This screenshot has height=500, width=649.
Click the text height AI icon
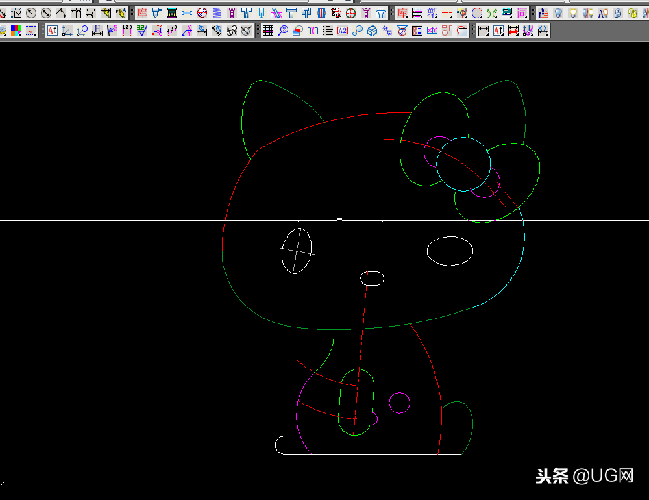click(53, 31)
